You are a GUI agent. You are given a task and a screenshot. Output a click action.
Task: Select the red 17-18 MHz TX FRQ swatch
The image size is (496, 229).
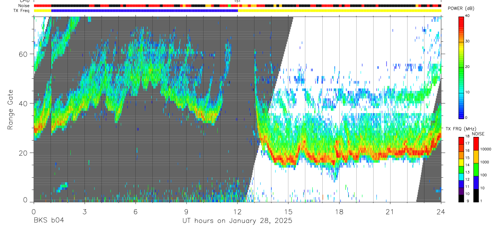click(x=461, y=141)
